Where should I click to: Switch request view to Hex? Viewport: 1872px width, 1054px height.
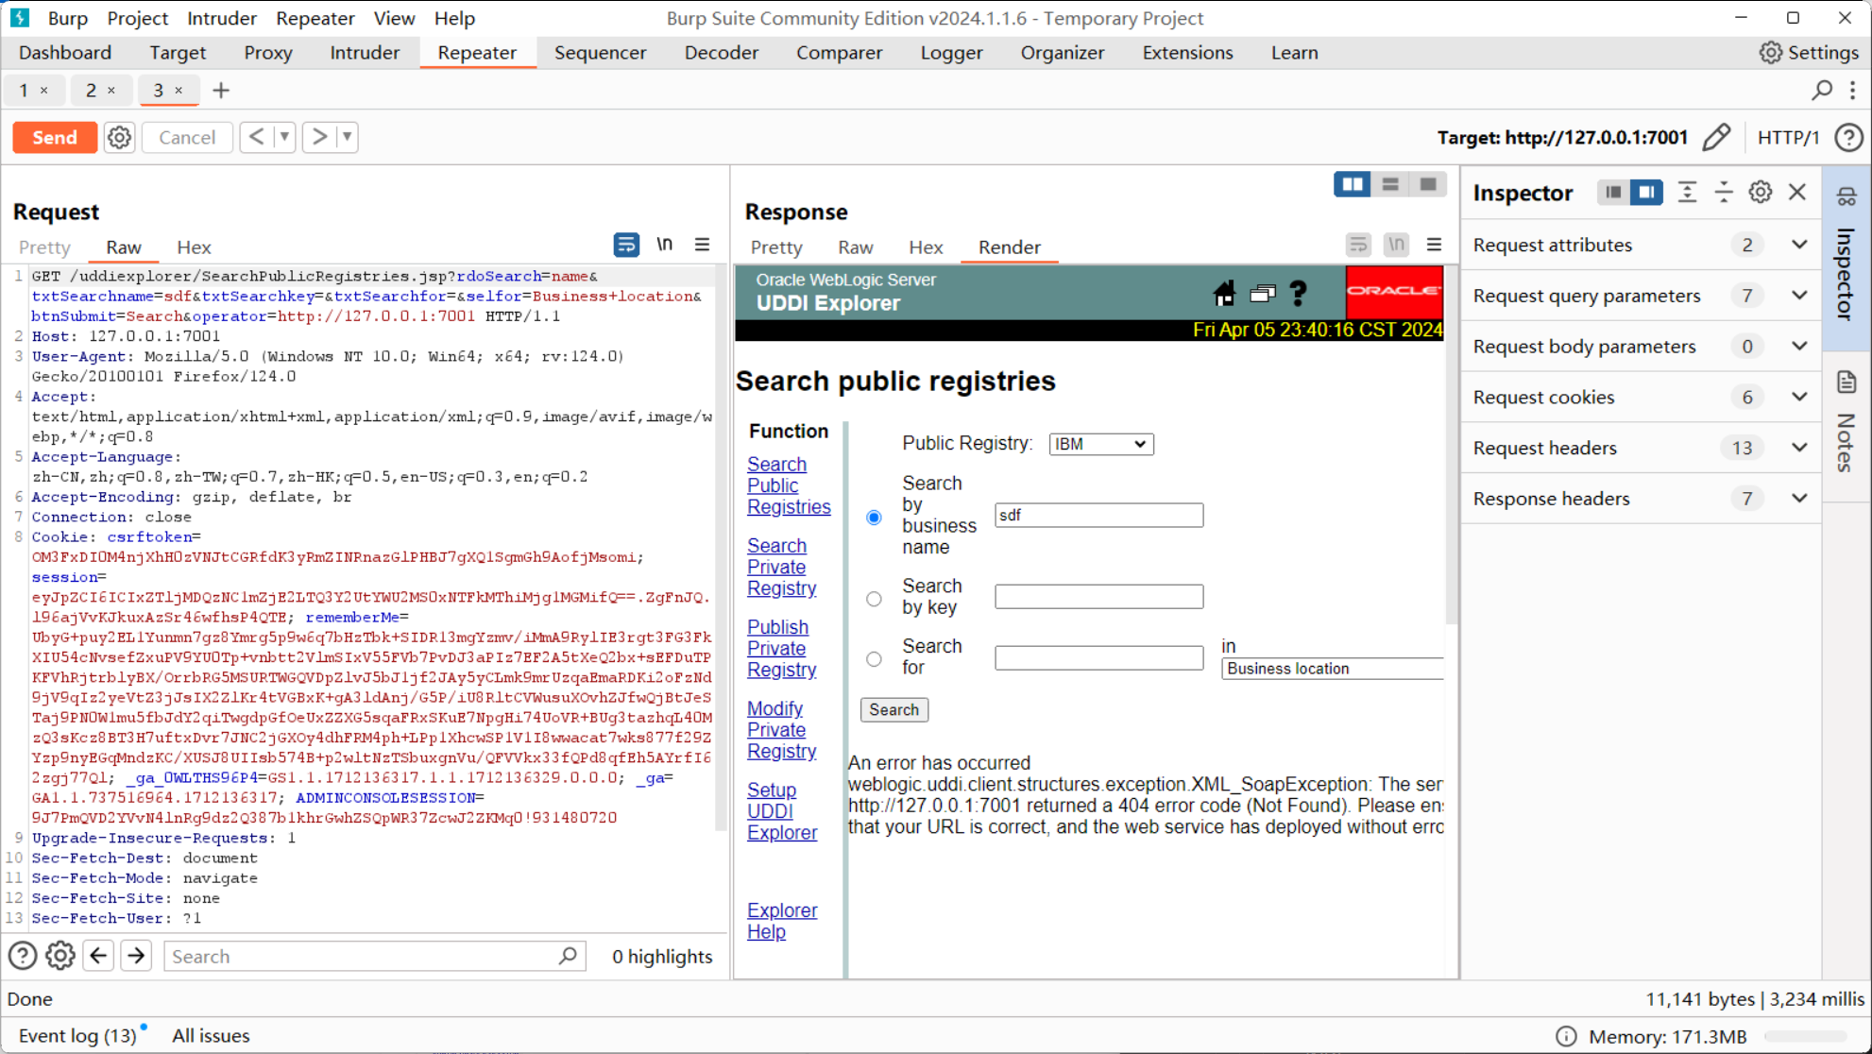pos(194,247)
